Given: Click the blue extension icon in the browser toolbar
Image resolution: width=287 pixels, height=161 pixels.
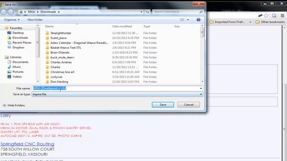Looking at the screenshot, I should (260, 16).
